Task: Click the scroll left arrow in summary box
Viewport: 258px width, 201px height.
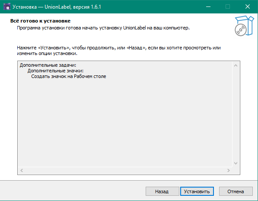Action: [x=22, y=170]
